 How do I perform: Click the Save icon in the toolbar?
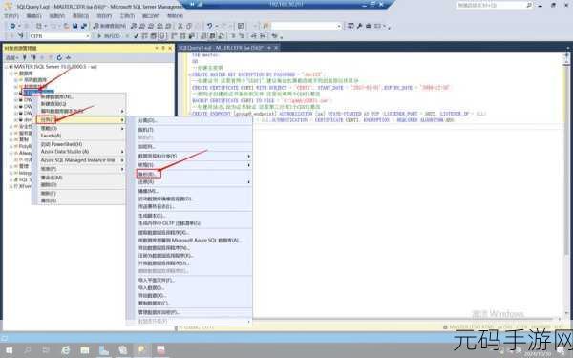[74, 26]
